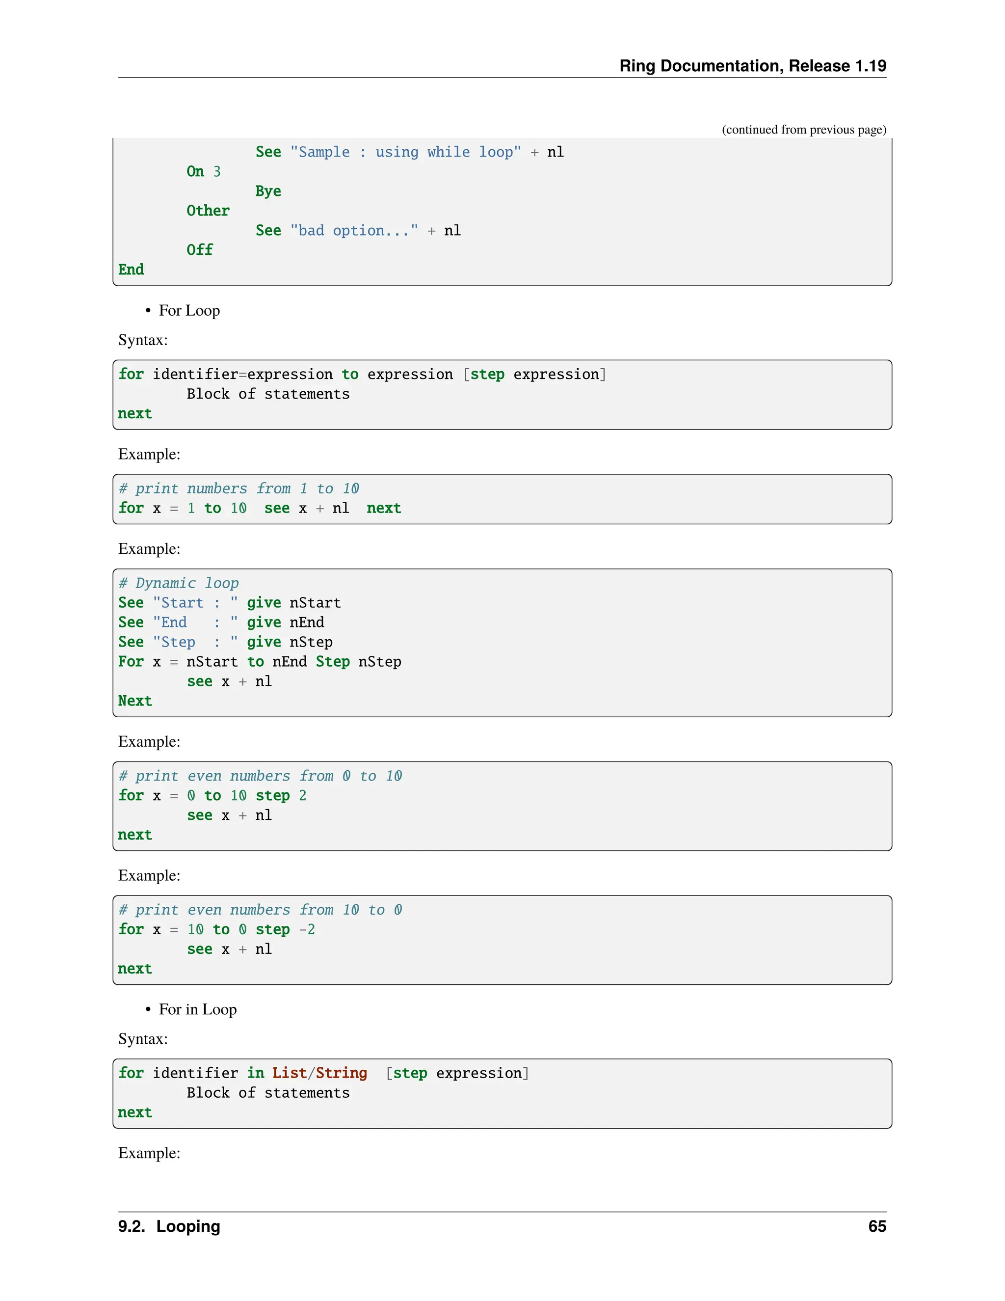Click the 'Bye' keyword
1005x1301 pixels.
(x=268, y=191)
